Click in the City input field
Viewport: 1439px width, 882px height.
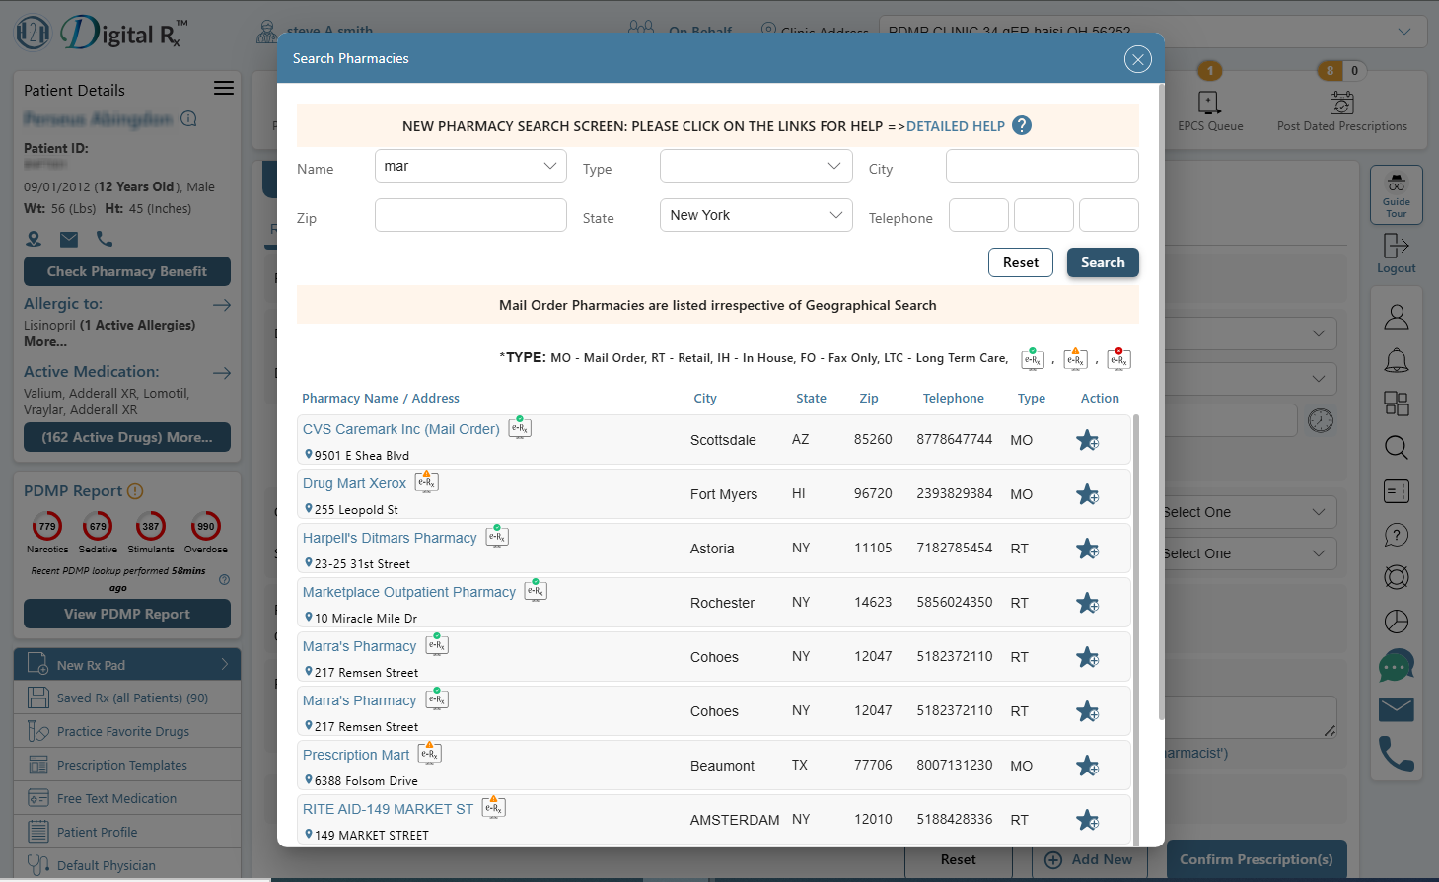(1042, 166)
